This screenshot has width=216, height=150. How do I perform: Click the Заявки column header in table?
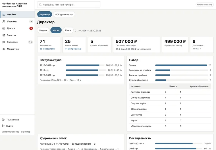pyautogui.click(x=173, y=86)
